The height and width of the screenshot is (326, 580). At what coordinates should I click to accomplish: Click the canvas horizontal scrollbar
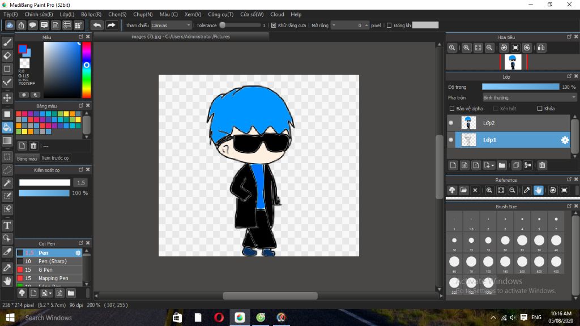(270, 295)
